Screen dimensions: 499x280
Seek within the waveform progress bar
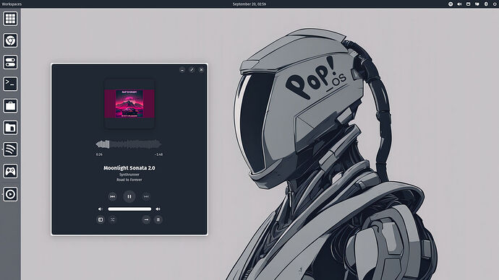(129, 144)
